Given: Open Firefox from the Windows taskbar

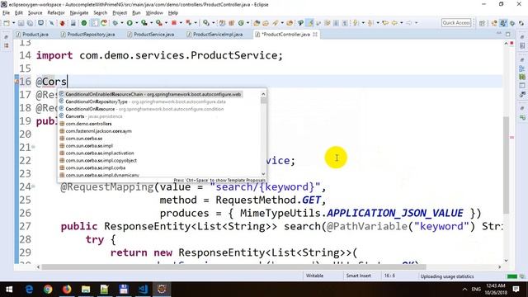Looking at the screenshot, I should coord(67,290).
